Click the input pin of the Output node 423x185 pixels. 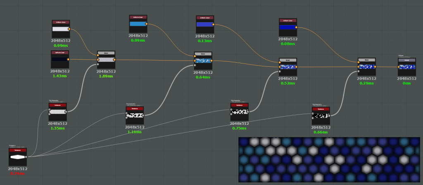point(399,67)
